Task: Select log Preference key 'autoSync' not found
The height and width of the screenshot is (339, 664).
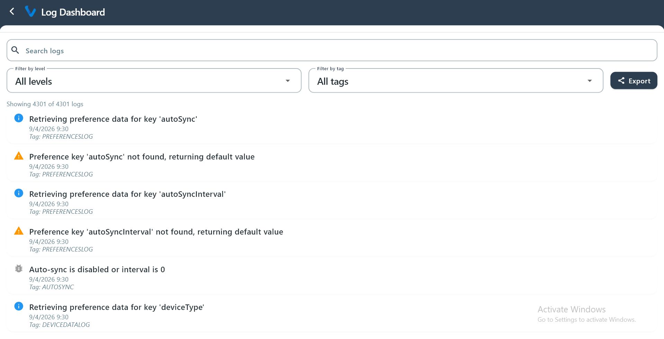Action: click(x=332, y=165)
